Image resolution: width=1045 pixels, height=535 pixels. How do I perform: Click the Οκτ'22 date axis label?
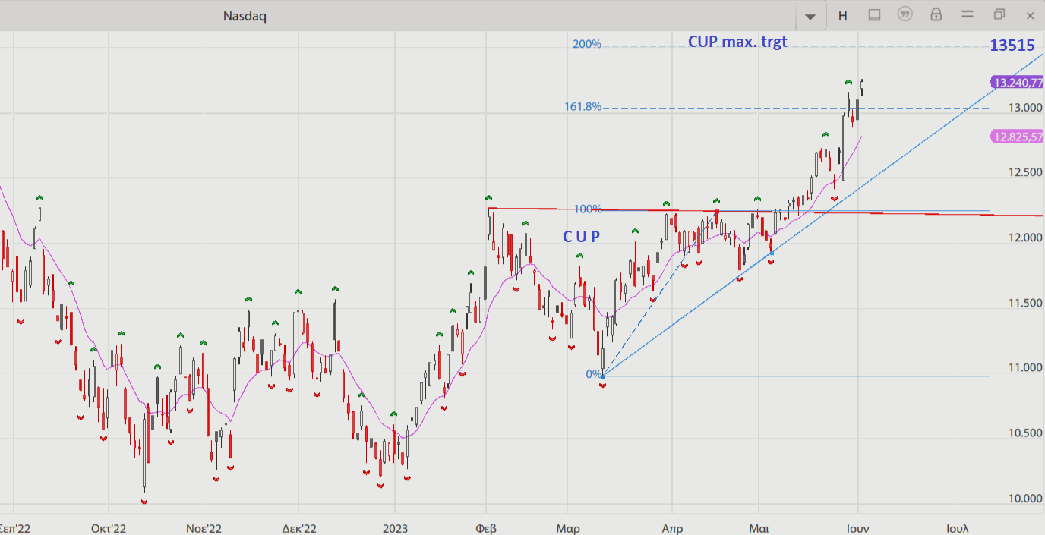pyautogui.click(x=108, y=528)
